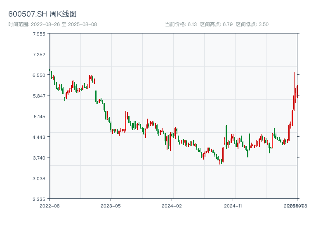Click the 2.335 y-axis price label
330x248 pixels.
[x=41, y=199]
